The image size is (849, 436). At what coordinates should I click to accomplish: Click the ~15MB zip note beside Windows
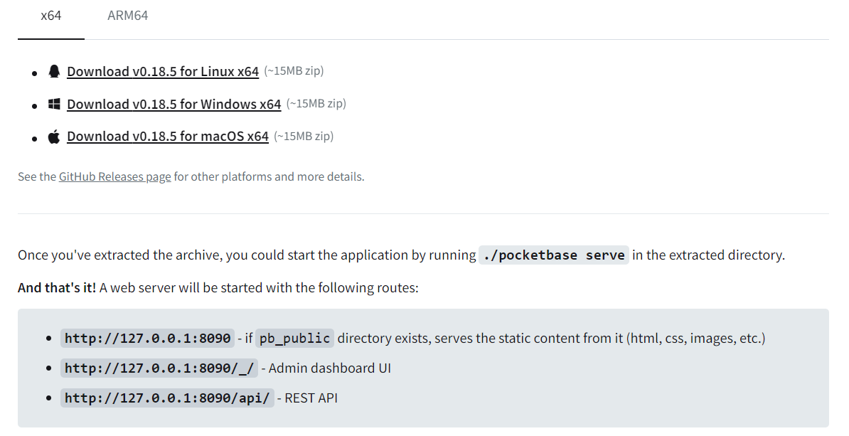316,104
